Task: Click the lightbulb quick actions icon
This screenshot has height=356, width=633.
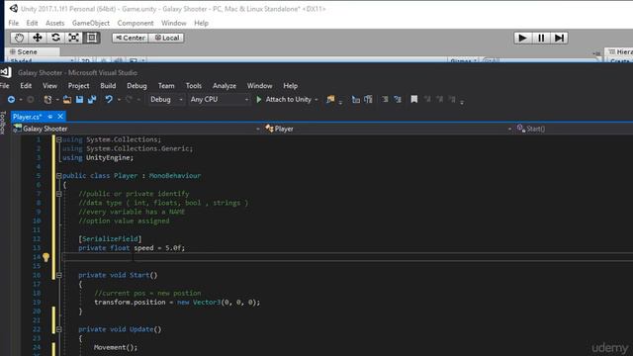Action: pyautogui.click(x=45, y=257)
